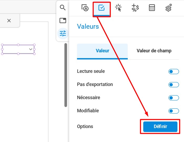Switch to the Valeur de champ tab
184x142 pixels.
(154, 51)
